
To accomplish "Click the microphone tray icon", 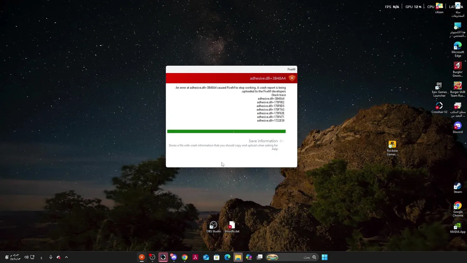I will 51,257.
